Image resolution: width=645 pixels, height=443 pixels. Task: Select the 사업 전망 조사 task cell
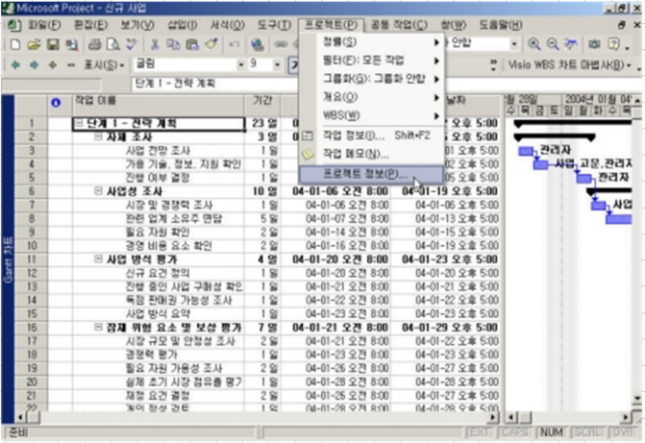click(x=159, y=150)
